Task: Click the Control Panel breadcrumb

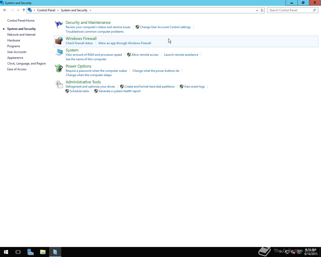Action: coord(46,10)
